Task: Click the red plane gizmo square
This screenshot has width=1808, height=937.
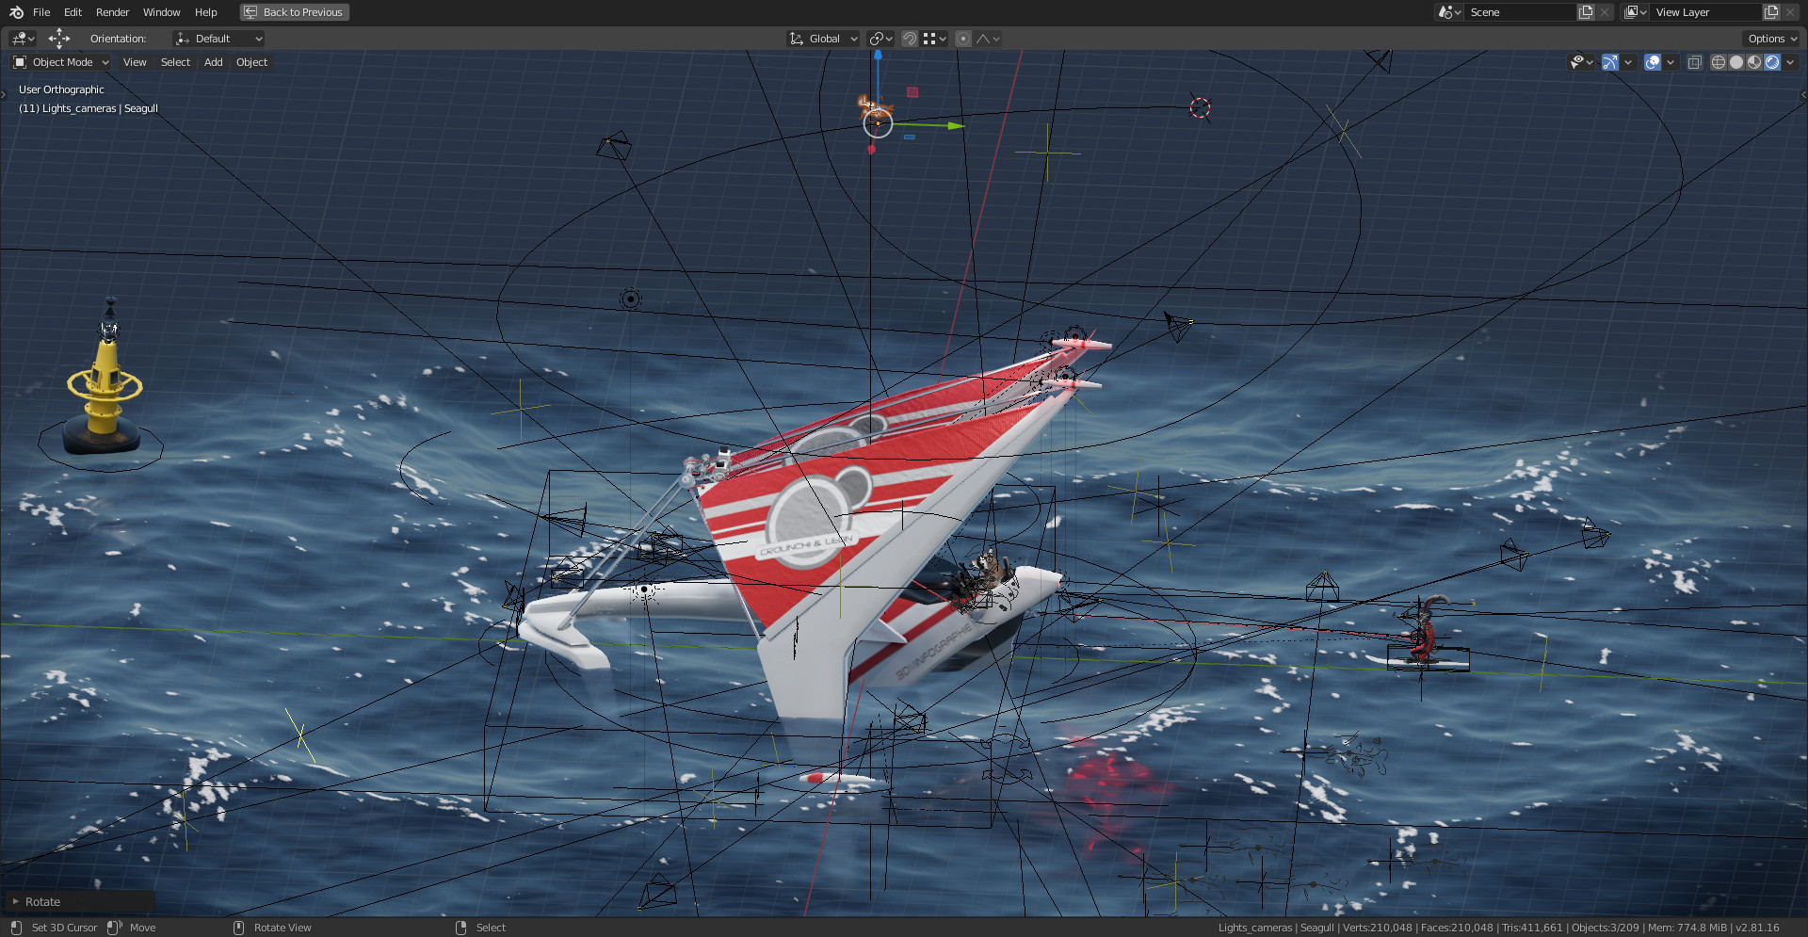Action: coord(912,92)
